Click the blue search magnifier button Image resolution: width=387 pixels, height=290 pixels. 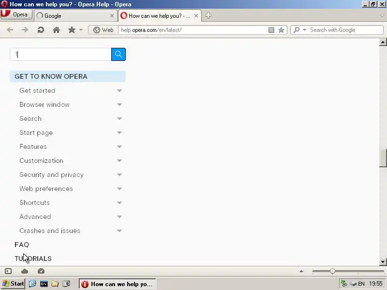pos(119,54)
